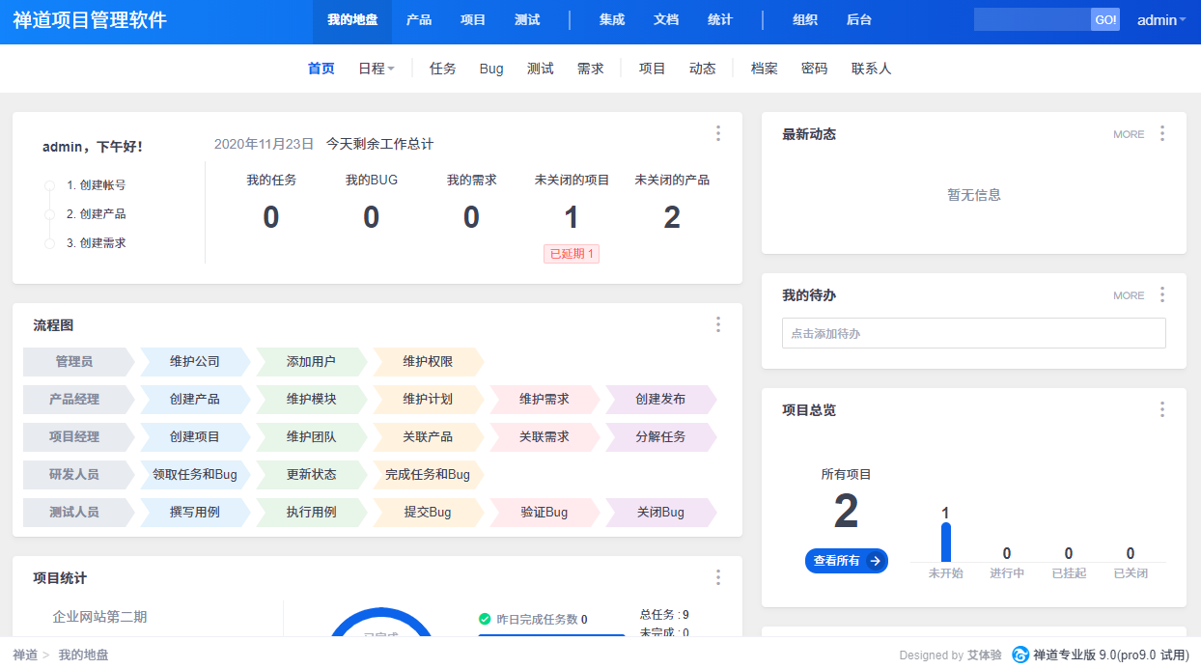
Task: Focus the top search input box
Action: [1032, 20]
